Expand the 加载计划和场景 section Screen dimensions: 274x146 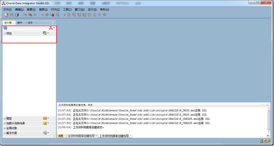pos(5,123)
